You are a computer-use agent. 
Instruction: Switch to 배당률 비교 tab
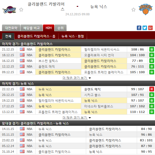click(x=32, y=28)
